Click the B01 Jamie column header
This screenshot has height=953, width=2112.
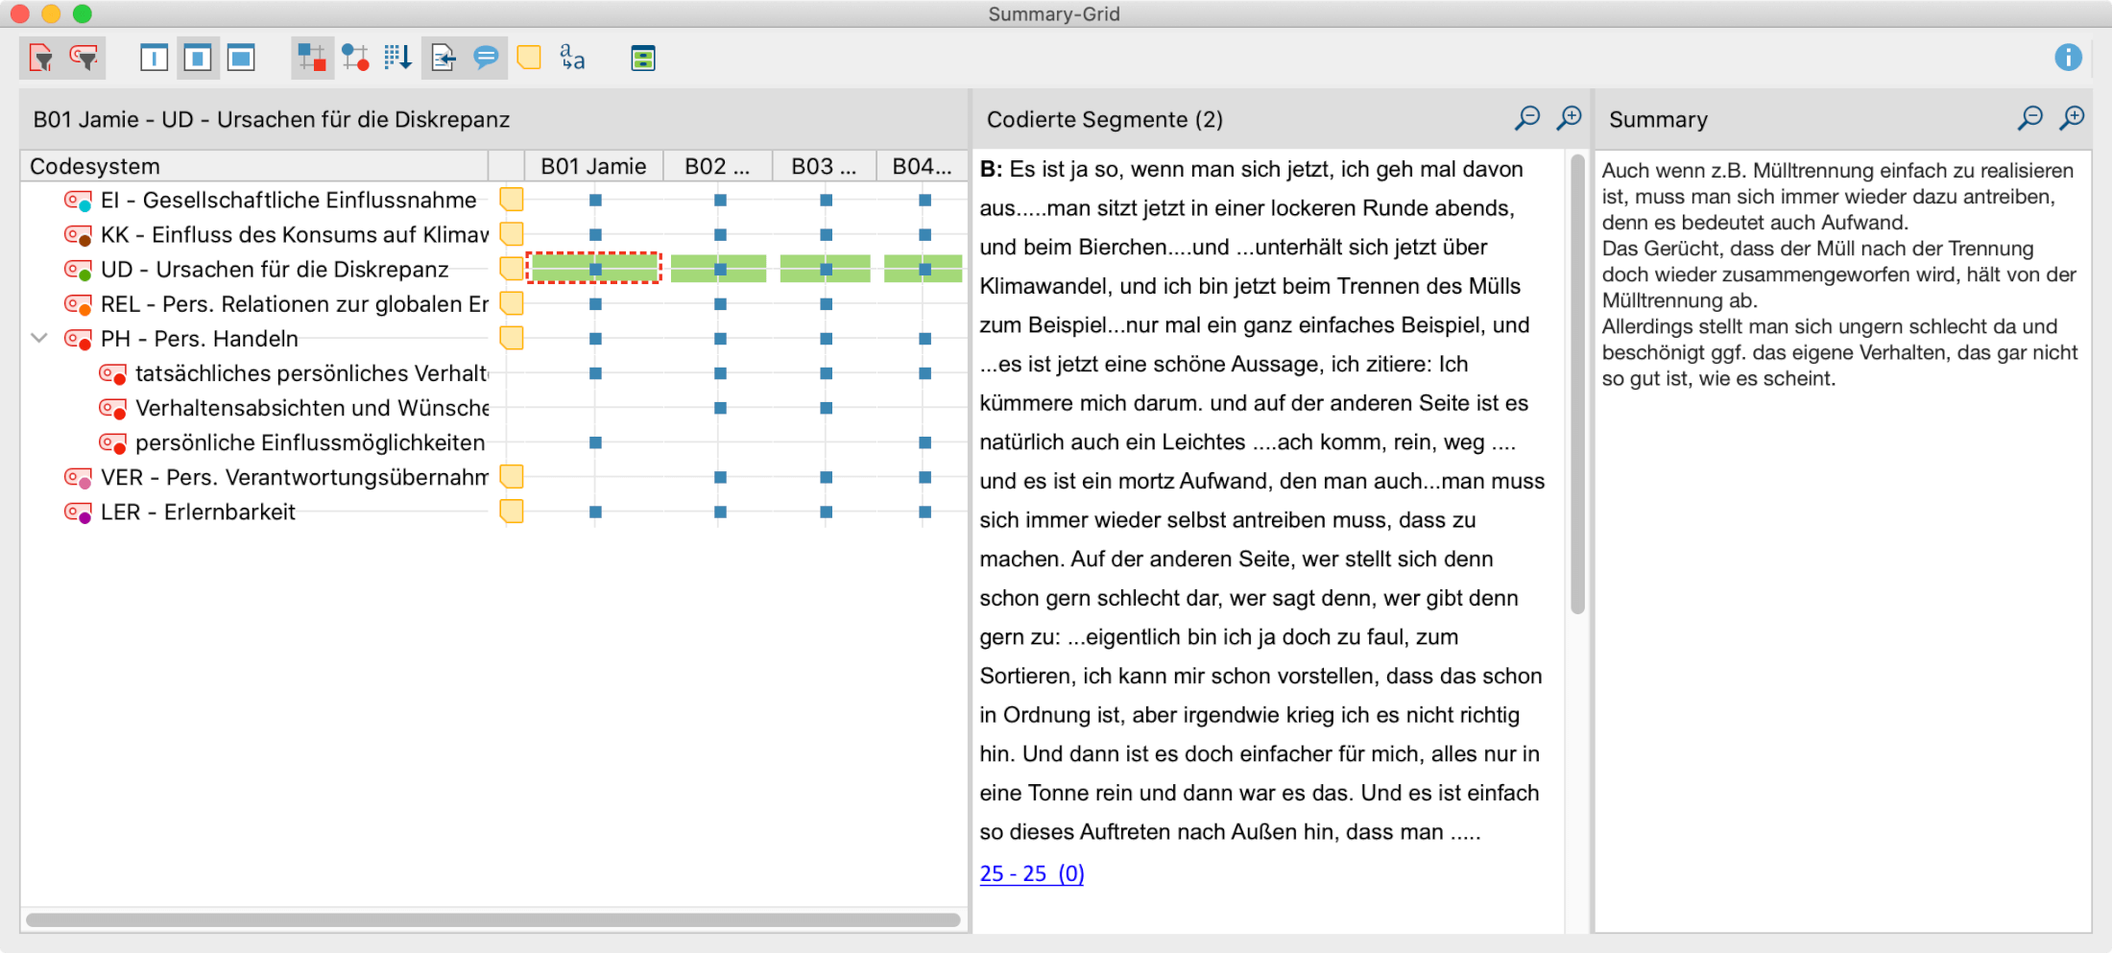(593, 166)
